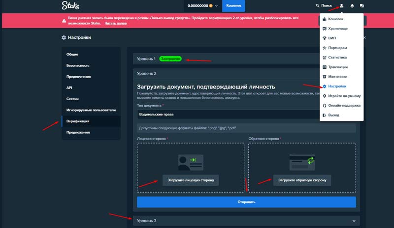Open the notifications bell icon

[352, 6]
